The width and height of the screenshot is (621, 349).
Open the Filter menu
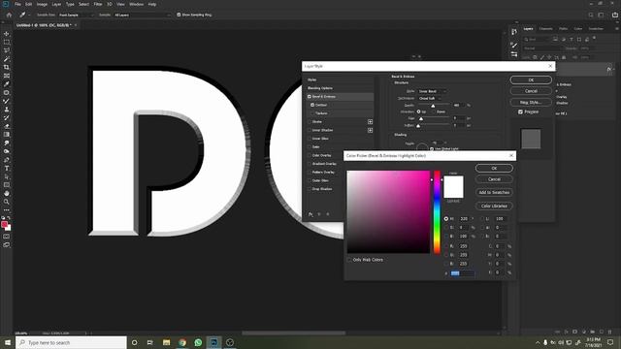point(98,4)
